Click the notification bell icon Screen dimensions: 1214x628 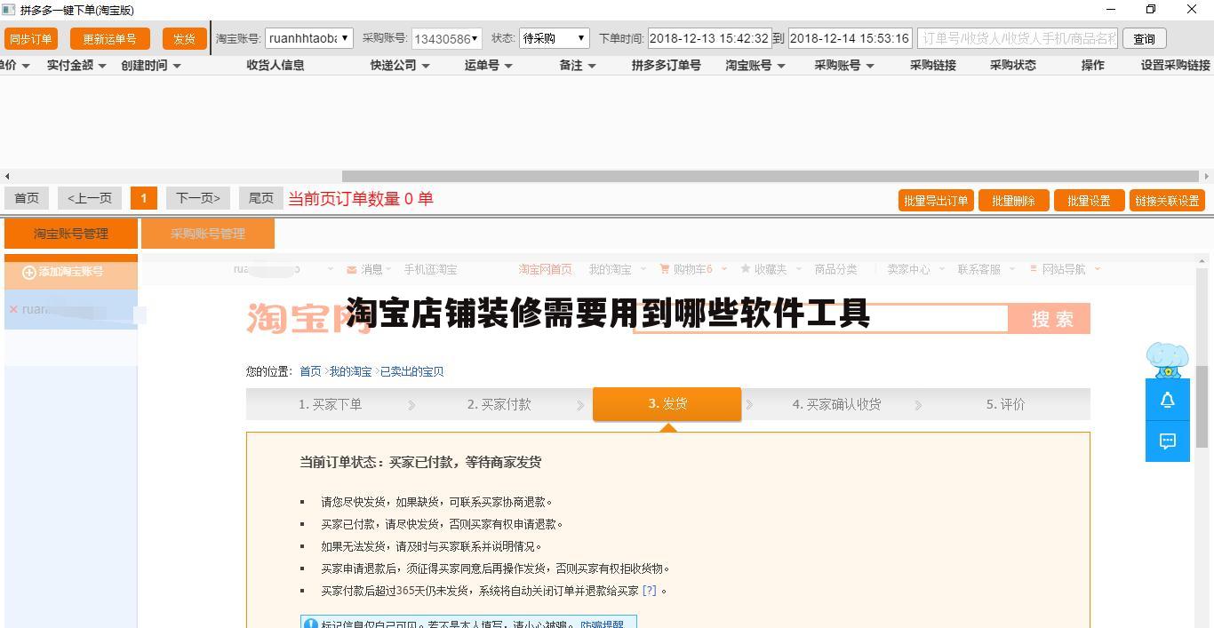tap(1167, 401)
